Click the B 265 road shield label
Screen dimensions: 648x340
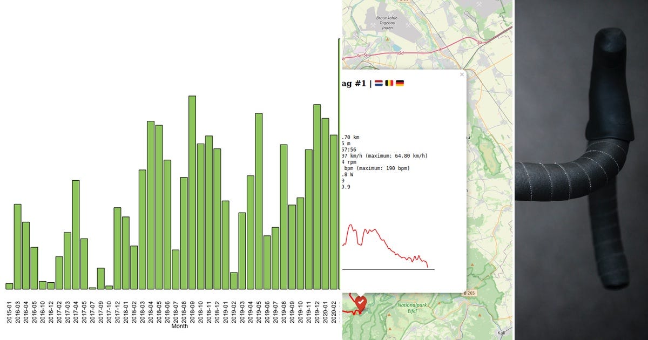(469, 293)
